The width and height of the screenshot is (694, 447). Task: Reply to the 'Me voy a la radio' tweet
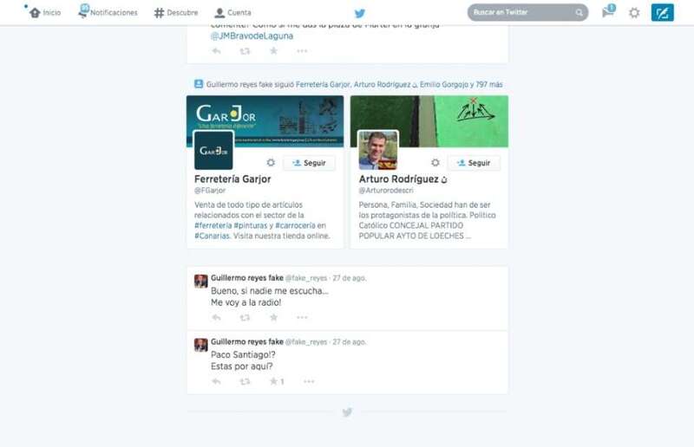217,318
